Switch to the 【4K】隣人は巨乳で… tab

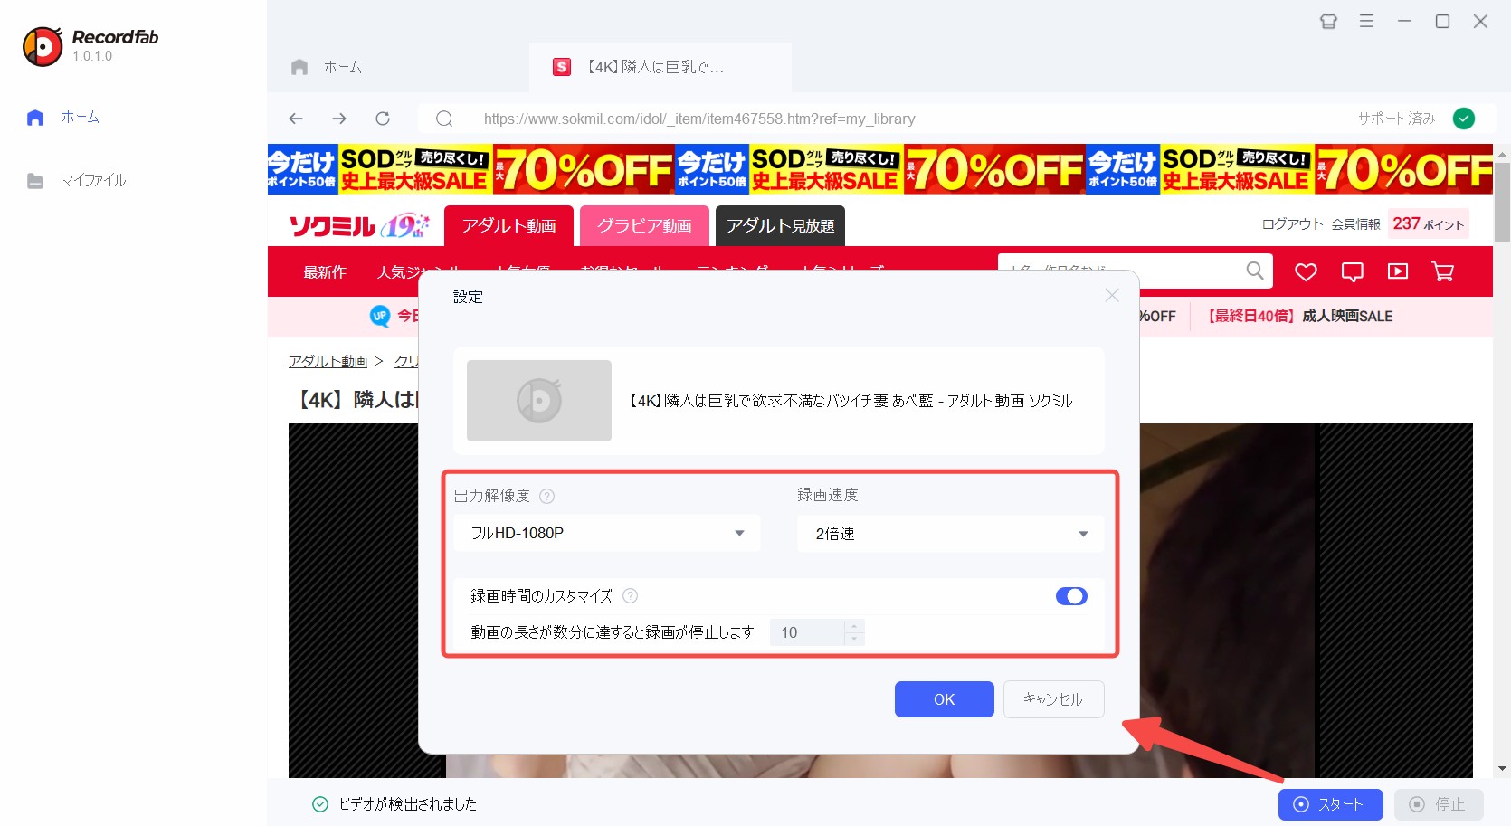tap(660, 67)
